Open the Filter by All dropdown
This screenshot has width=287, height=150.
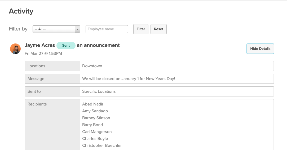tap(56, 29)
